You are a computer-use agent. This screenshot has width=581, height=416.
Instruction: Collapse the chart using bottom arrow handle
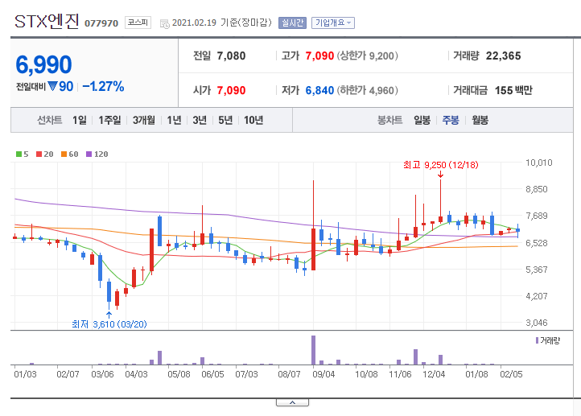click(292, 402)
